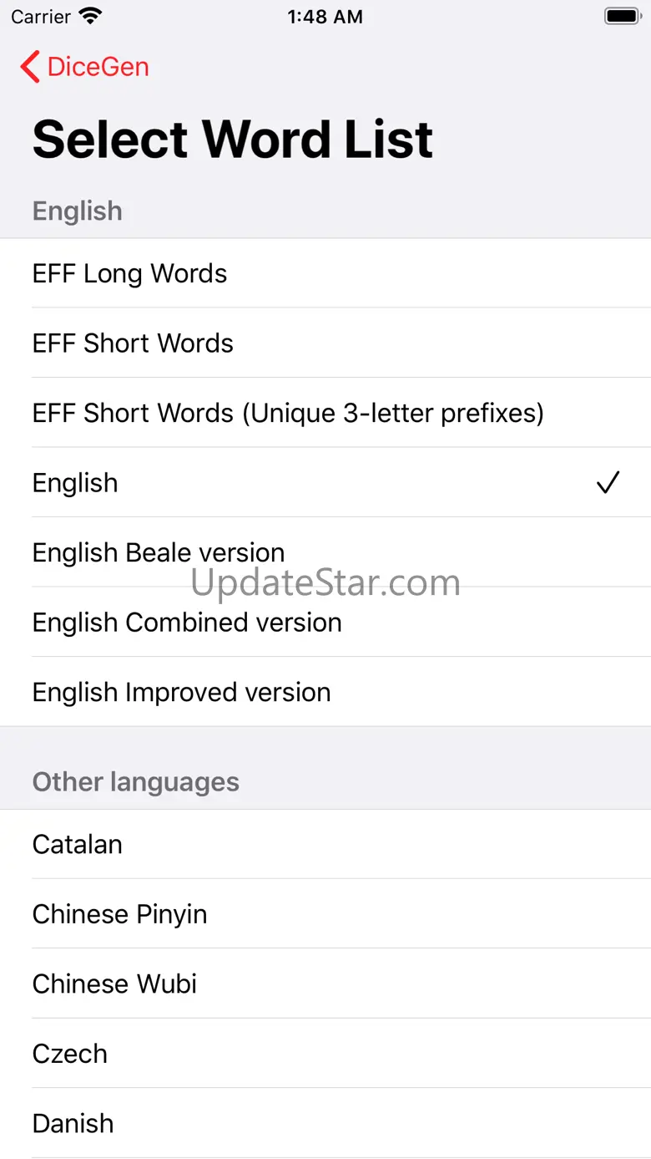Pick Chinese Wubi word list
The height and width of the screenshot is (1159, 651).
tap(325, 984)
